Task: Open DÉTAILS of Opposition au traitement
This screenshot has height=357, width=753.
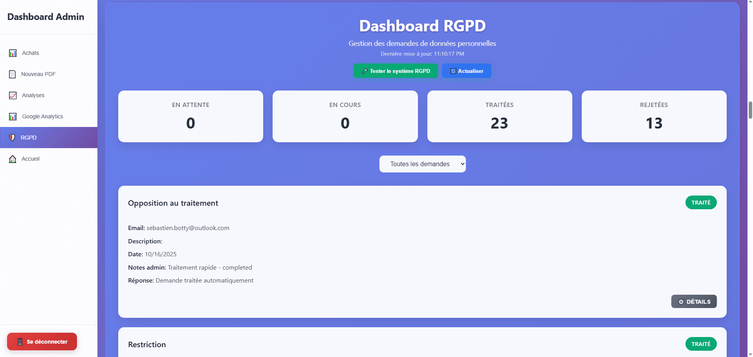Action: pos(694,301)
